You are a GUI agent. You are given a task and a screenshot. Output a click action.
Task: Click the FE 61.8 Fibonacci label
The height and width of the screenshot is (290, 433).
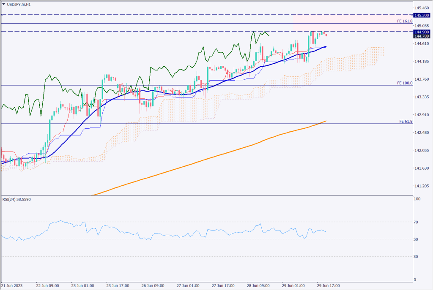point(406,121)
